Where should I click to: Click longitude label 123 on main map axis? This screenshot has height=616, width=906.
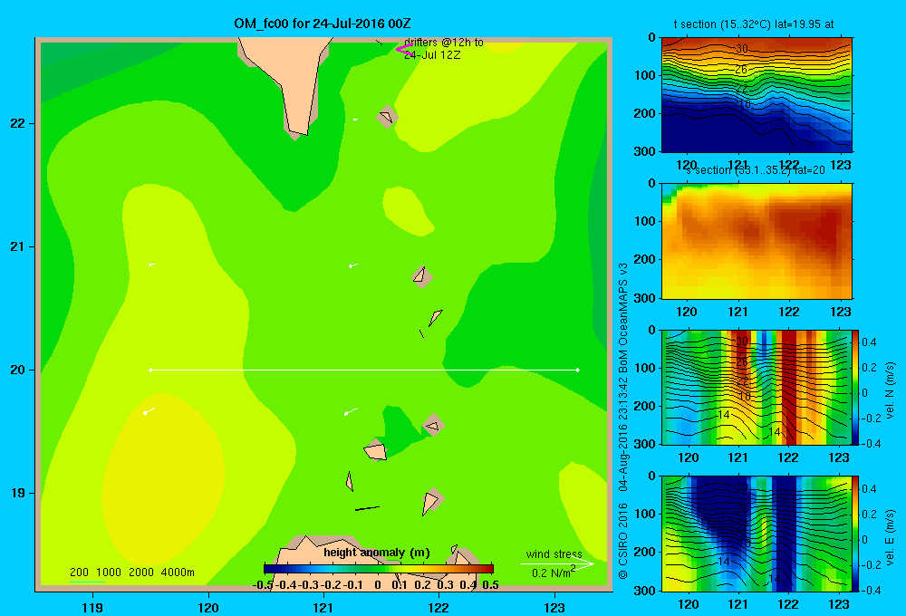click(x=554, y=607)
